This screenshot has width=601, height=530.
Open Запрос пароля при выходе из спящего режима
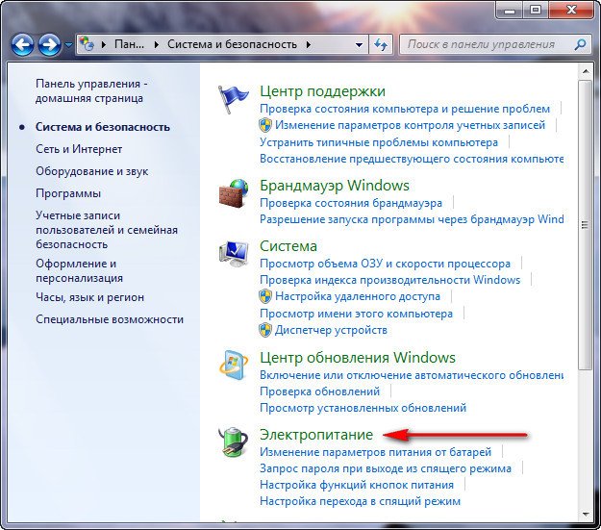(386, 468)
